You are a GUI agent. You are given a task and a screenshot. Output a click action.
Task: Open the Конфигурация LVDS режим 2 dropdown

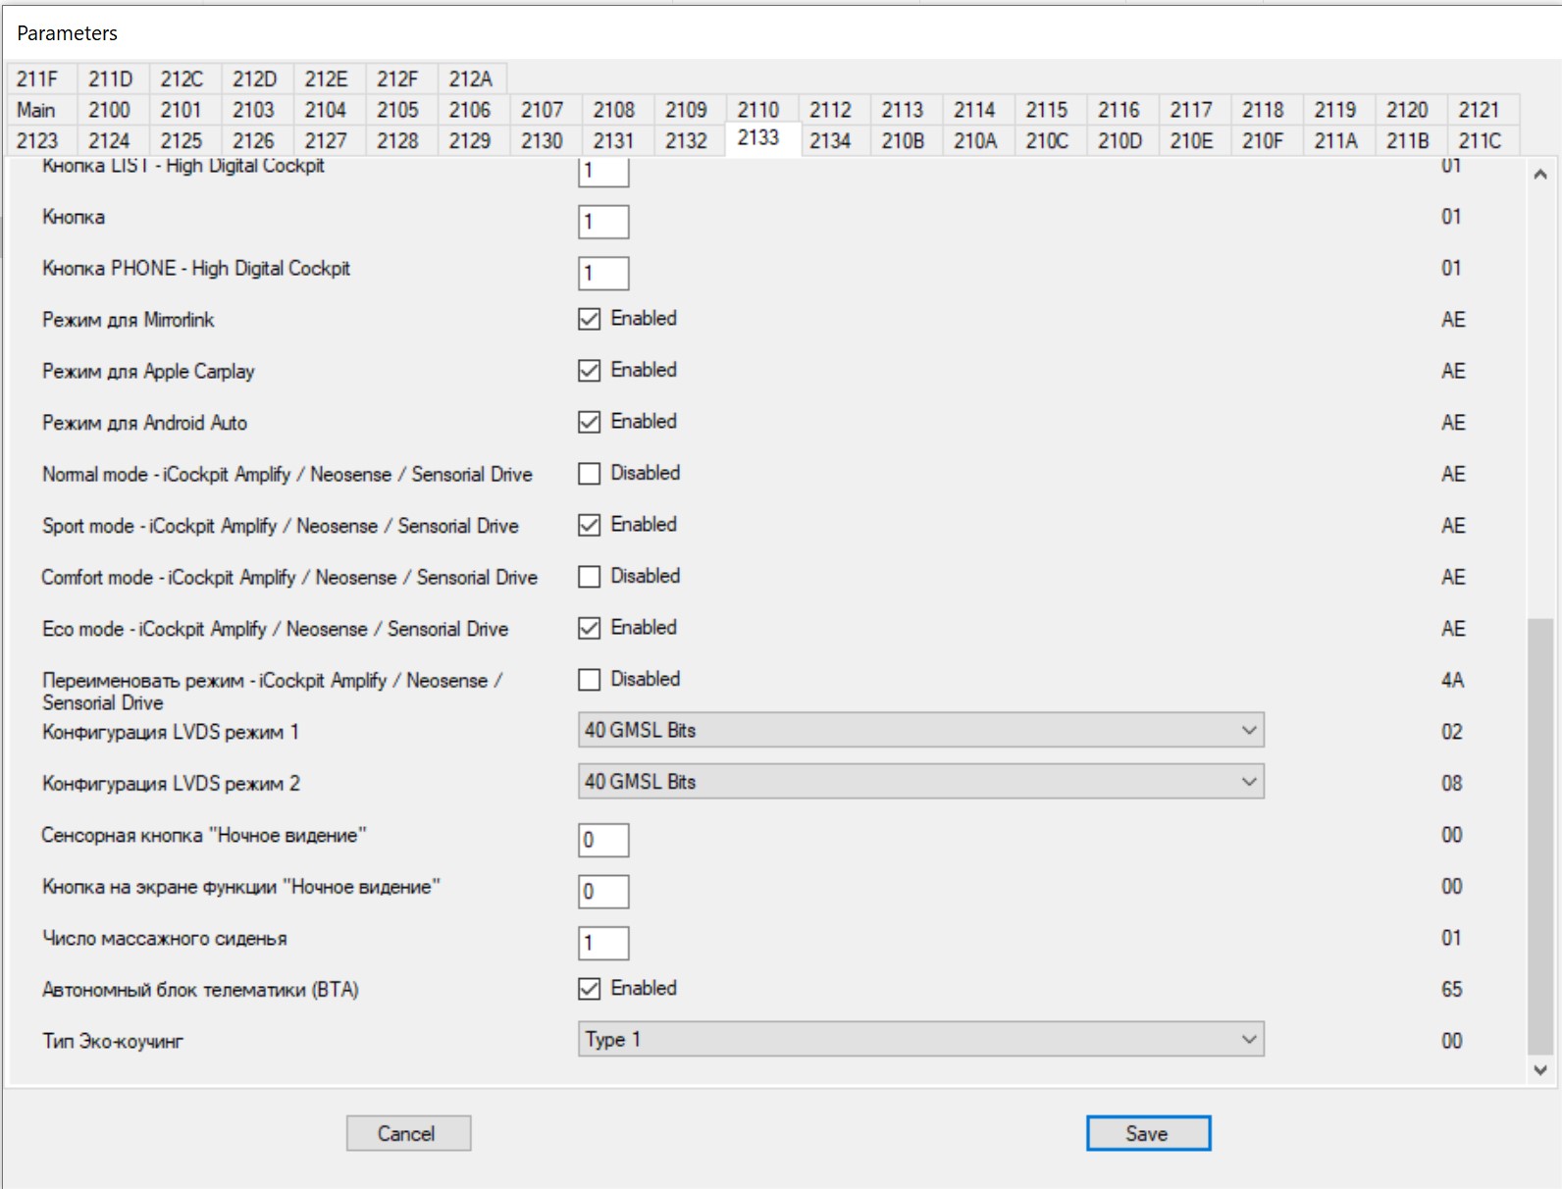point(920,782)
